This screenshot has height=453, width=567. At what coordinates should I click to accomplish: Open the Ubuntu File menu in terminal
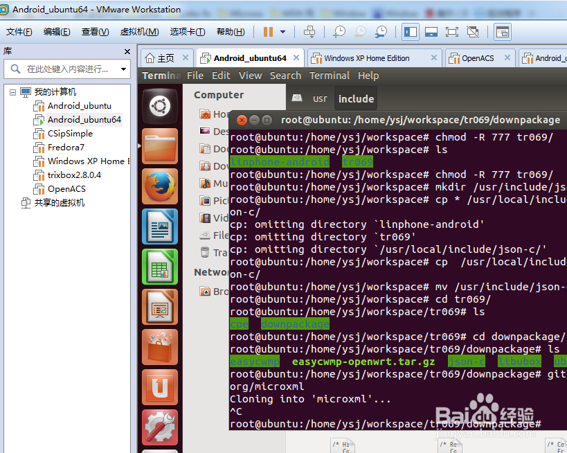pos(195,75)
